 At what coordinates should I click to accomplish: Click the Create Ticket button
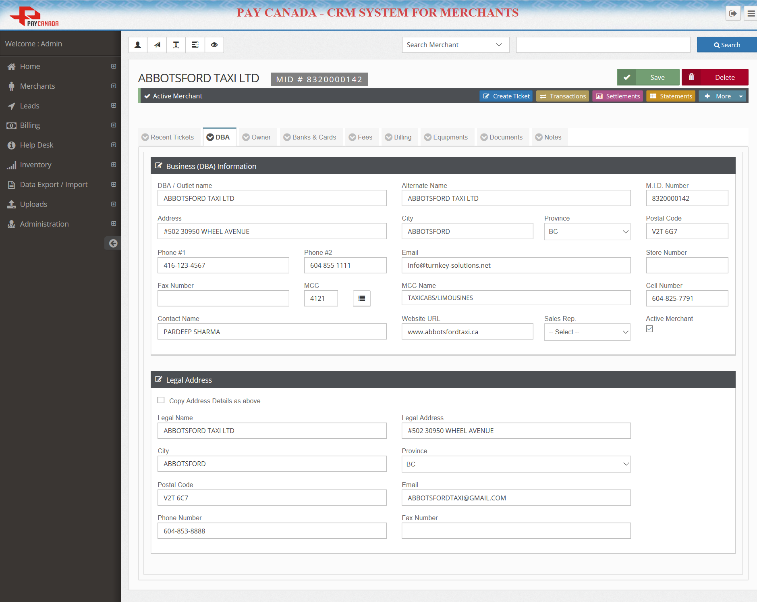point(506,96)
